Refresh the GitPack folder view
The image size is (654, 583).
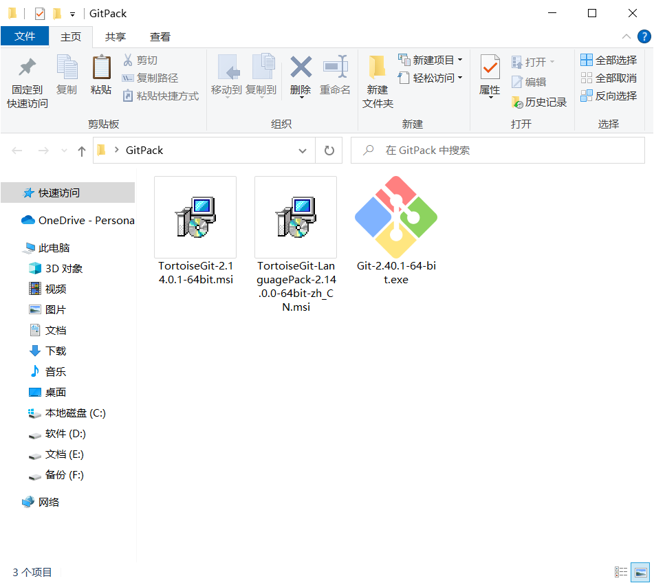(x=329, y=150)
